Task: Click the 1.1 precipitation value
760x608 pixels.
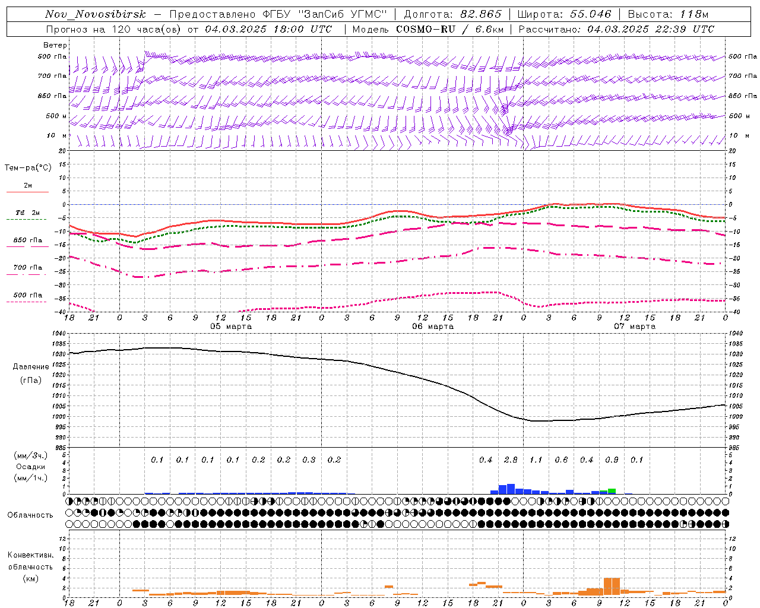Action: (x=536, y=460)
